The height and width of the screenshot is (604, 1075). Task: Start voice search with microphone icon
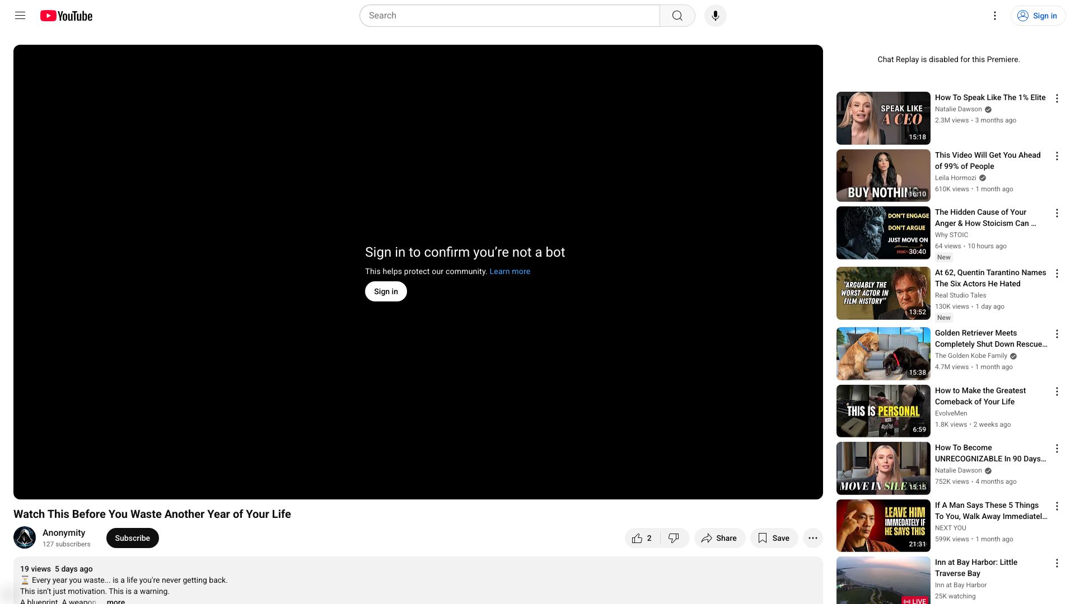point(715,16)
